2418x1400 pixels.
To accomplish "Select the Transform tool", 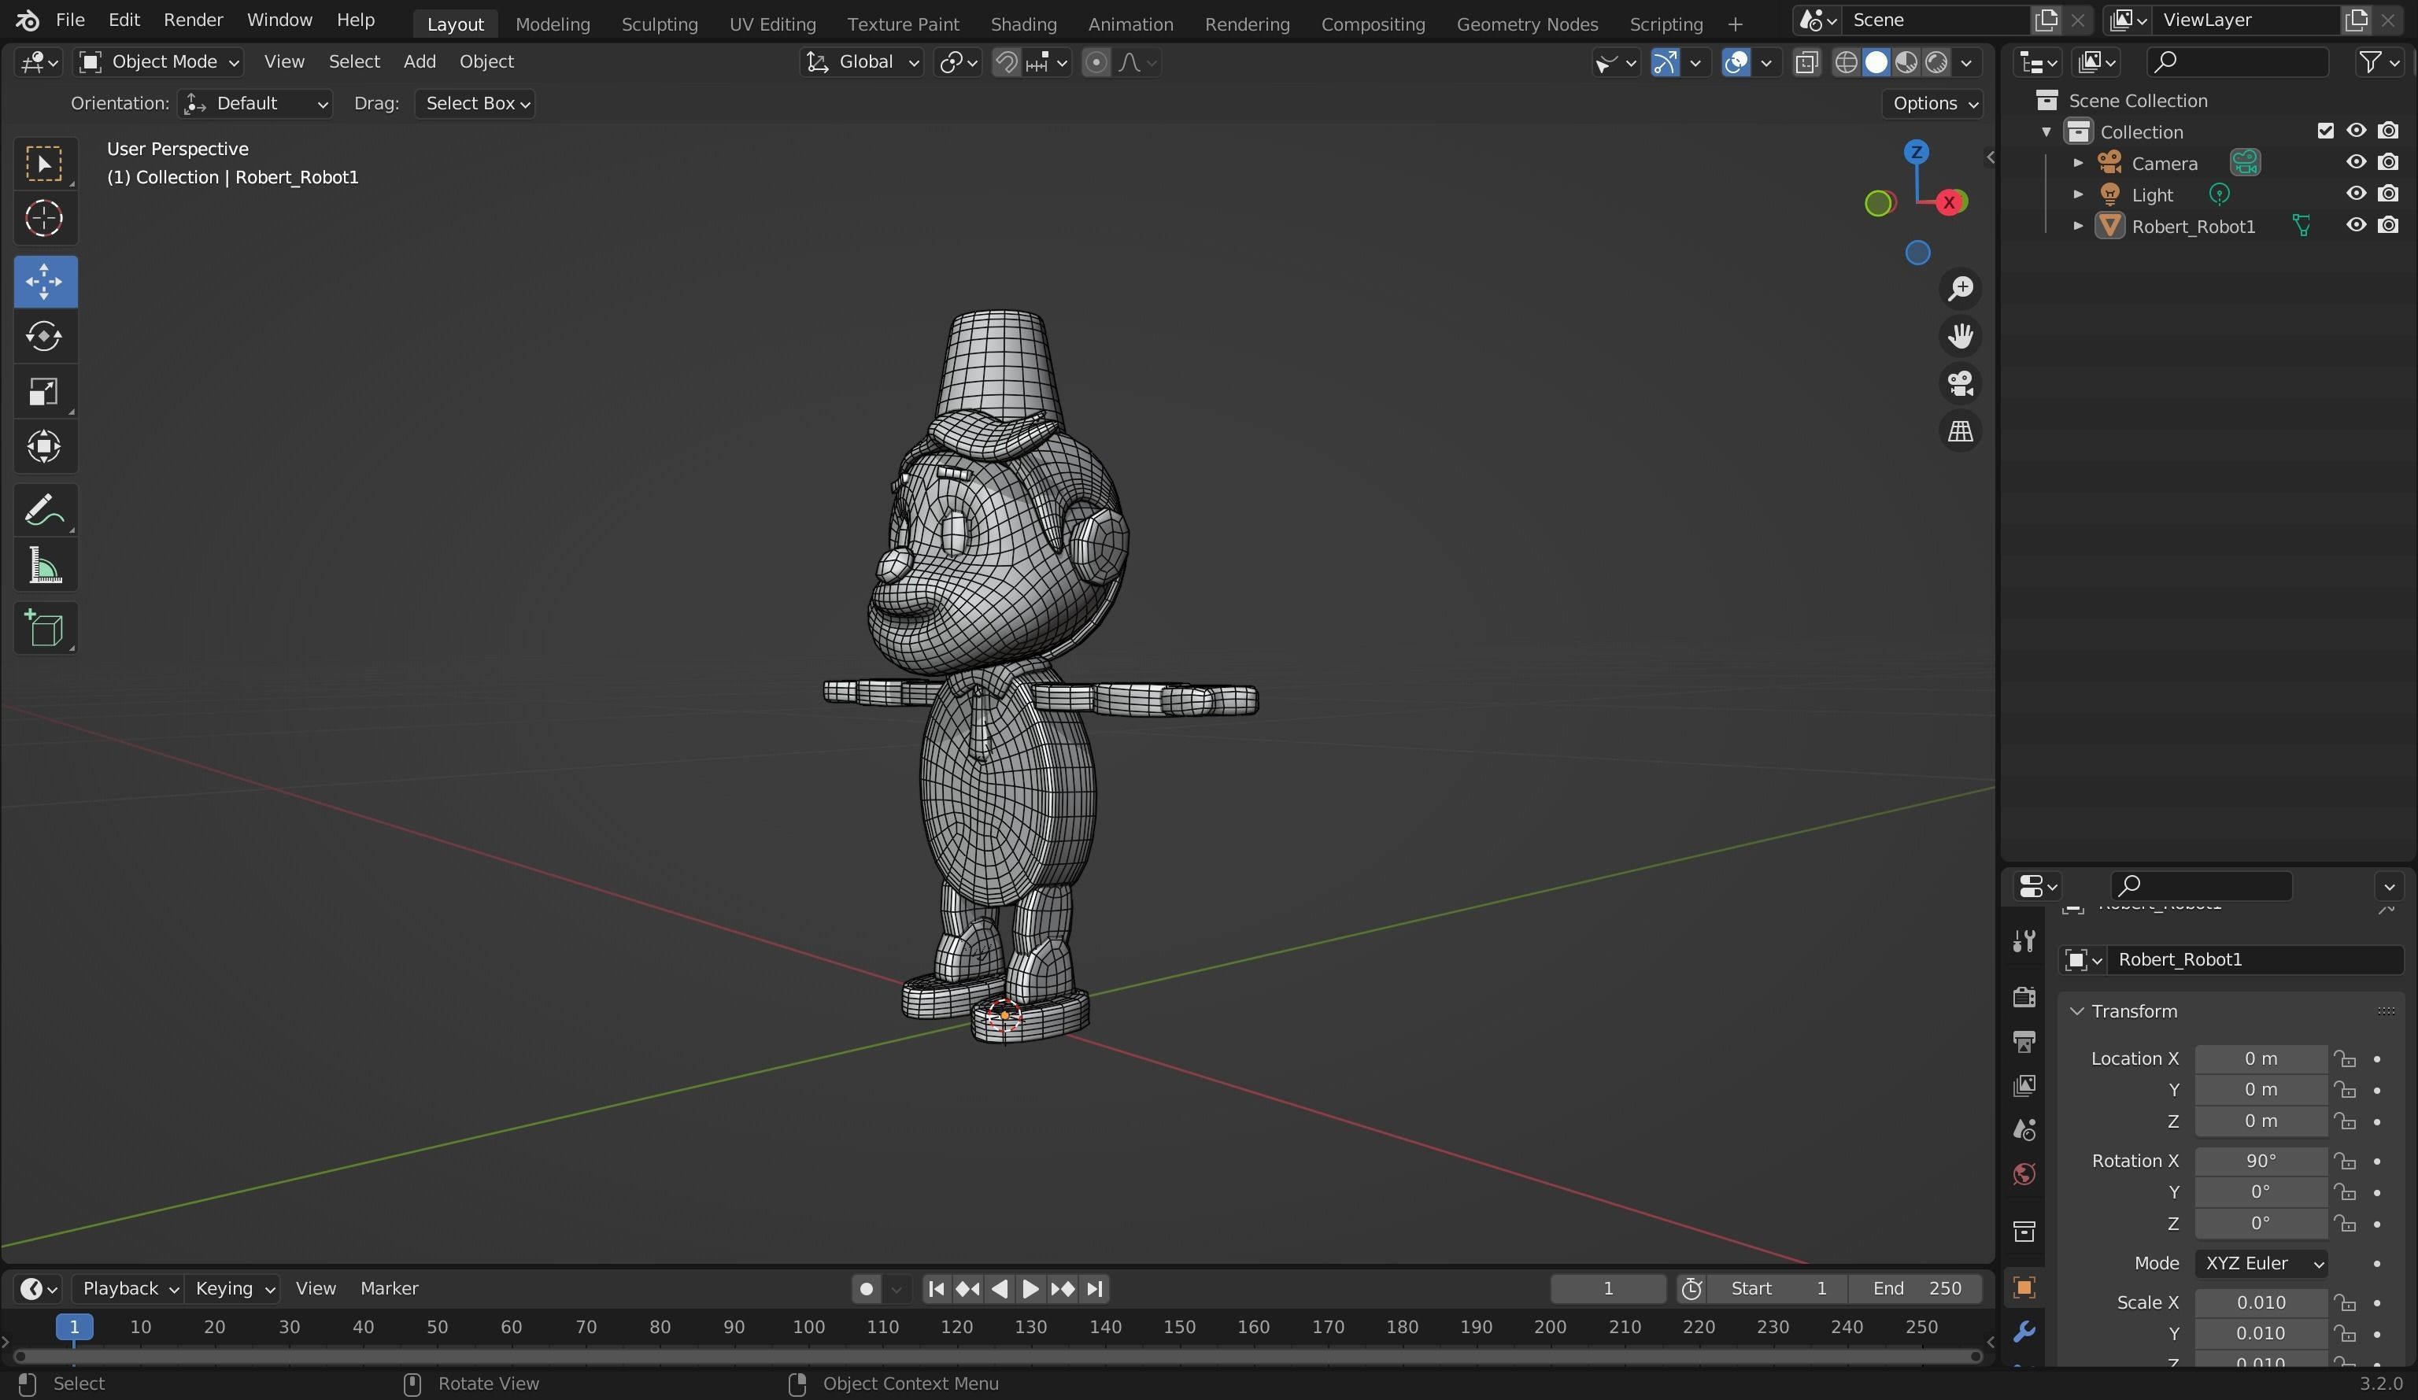I will (44, 446).
